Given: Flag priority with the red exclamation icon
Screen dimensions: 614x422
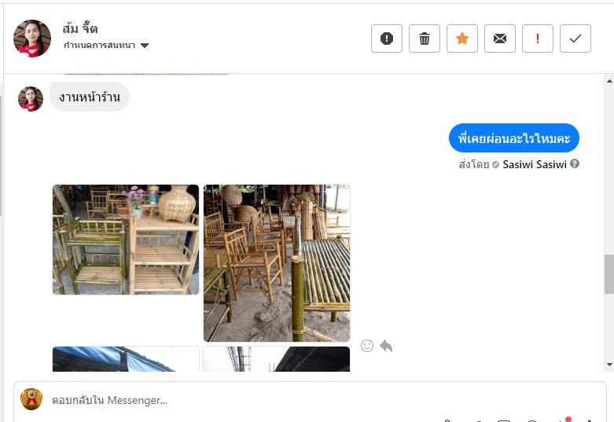Looking at the screenshot, I should tap(537, 39).
